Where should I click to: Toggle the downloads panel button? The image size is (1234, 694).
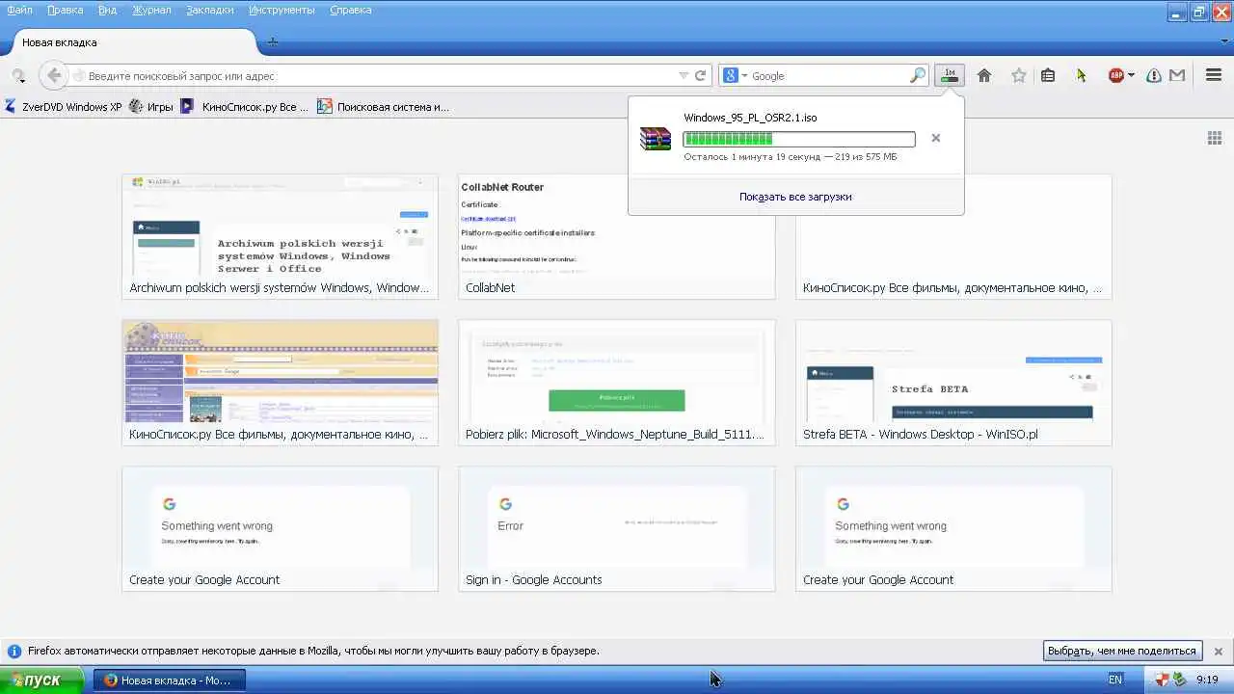tap(950, 75)
